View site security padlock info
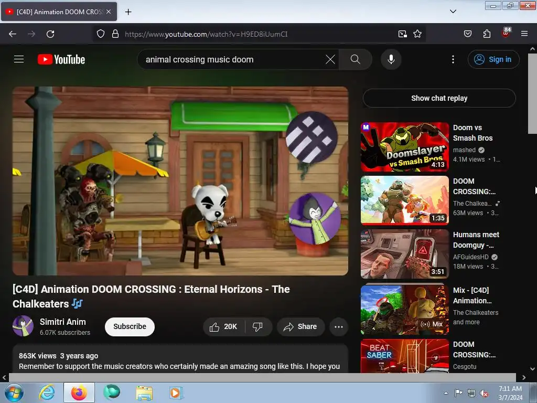Viewport: 537px width, 403px height. [115, 34]
